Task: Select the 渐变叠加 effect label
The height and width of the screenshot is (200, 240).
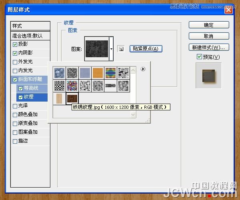Action: (28, 123)
